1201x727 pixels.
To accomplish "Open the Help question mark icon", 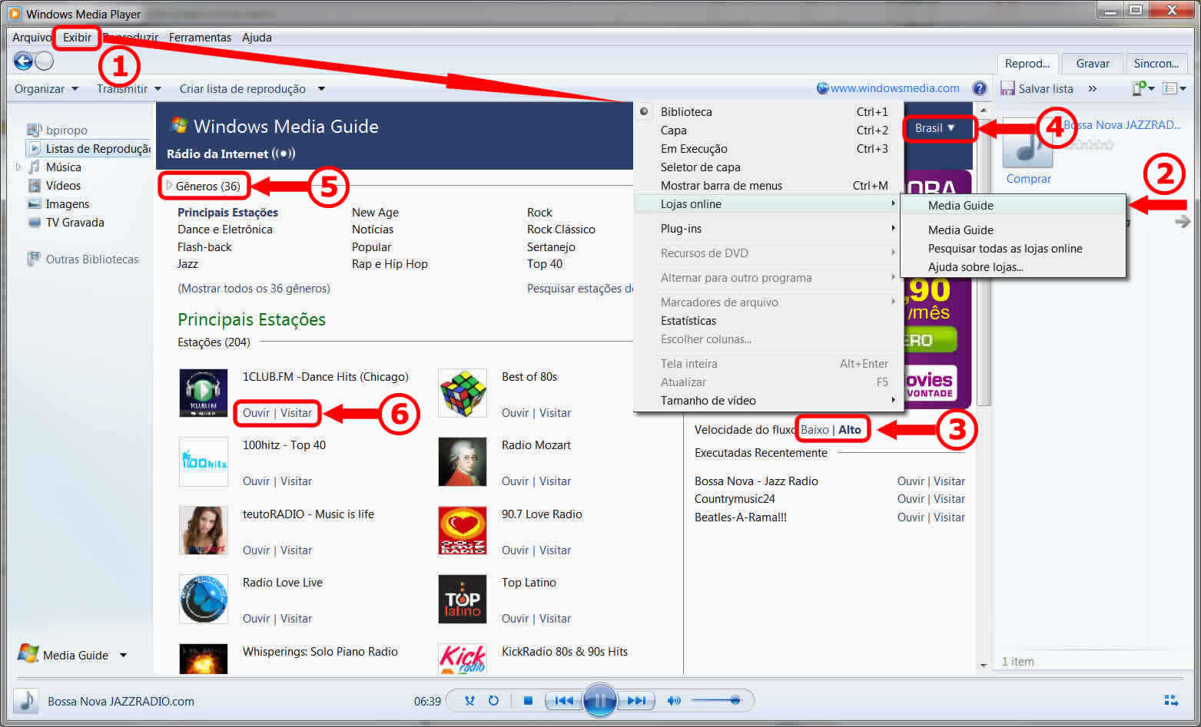I will [979, 88].
